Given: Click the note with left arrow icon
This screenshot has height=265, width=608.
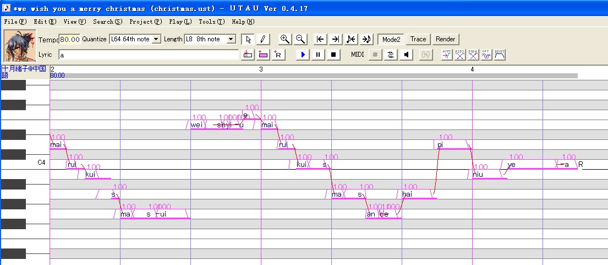Looking at the screenshot, I should (351, 39).
